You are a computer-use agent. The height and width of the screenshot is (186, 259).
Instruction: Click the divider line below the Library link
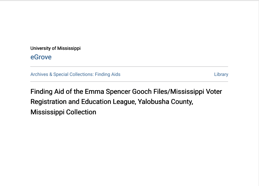(129, 81)
